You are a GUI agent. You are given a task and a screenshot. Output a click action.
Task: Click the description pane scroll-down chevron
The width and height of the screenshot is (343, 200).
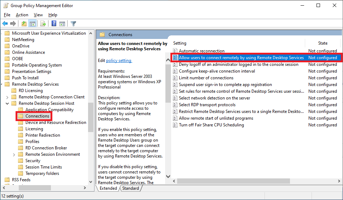pos(168,176)
